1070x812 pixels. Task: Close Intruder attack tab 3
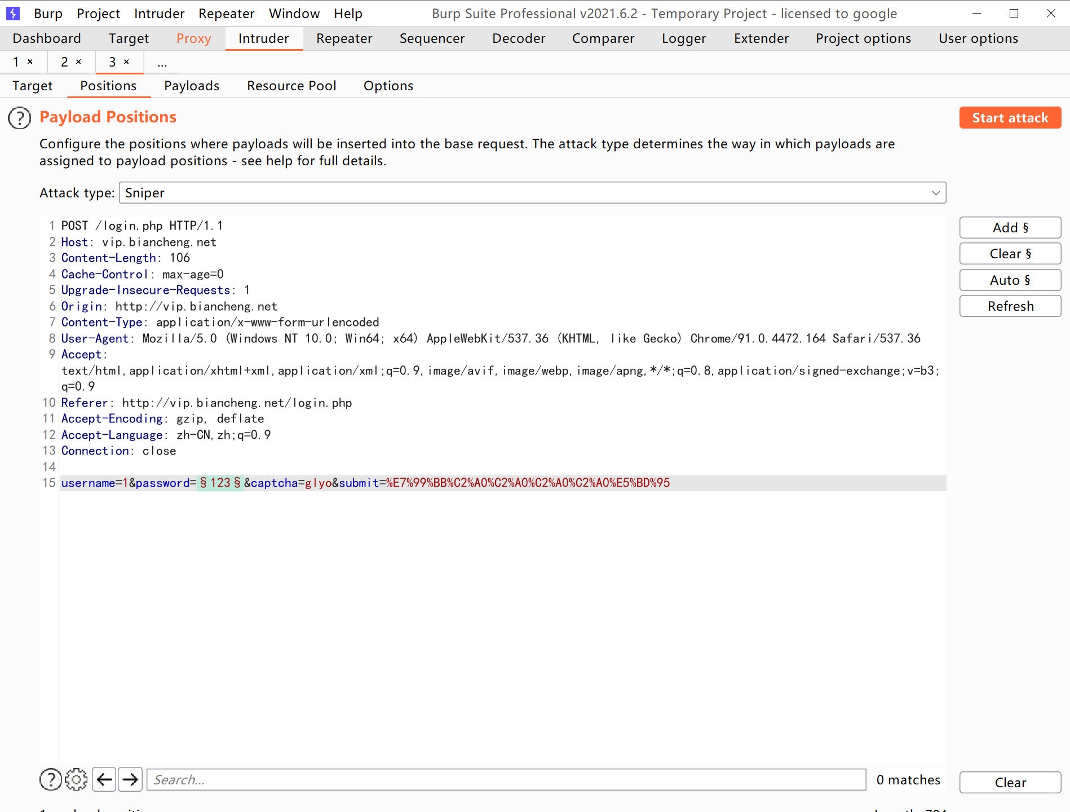tap(126, 61)
